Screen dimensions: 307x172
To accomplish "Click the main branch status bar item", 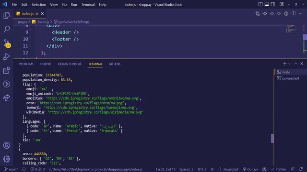I will pos(11,169).
